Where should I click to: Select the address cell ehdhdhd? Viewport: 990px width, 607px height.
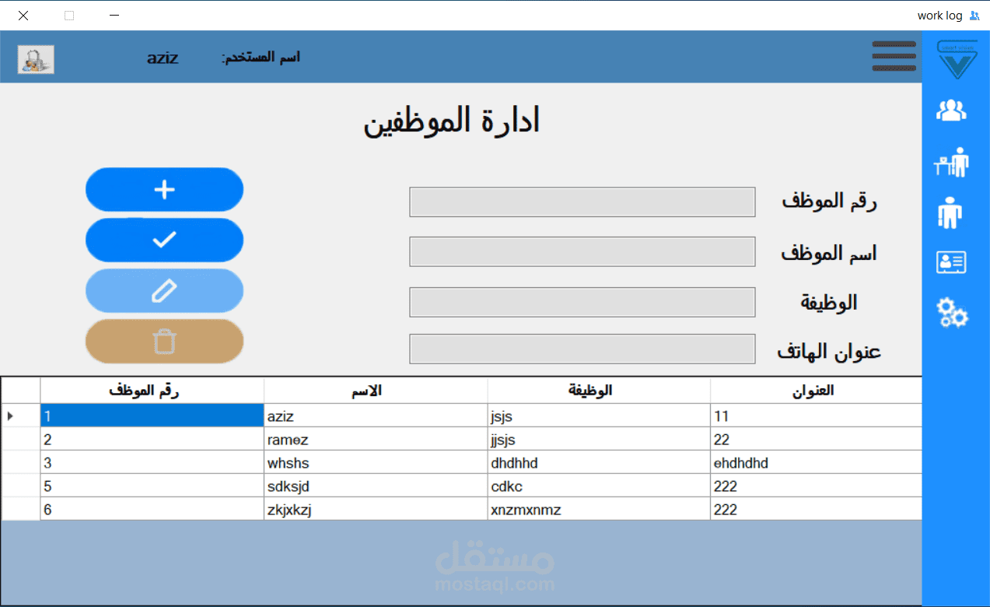pos(816,462)
